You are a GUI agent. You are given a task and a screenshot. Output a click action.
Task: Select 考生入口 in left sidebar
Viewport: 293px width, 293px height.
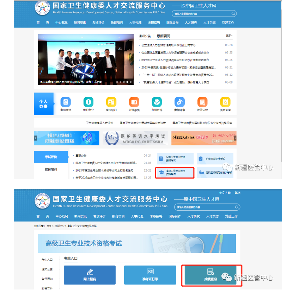click(x=47, y=260)
